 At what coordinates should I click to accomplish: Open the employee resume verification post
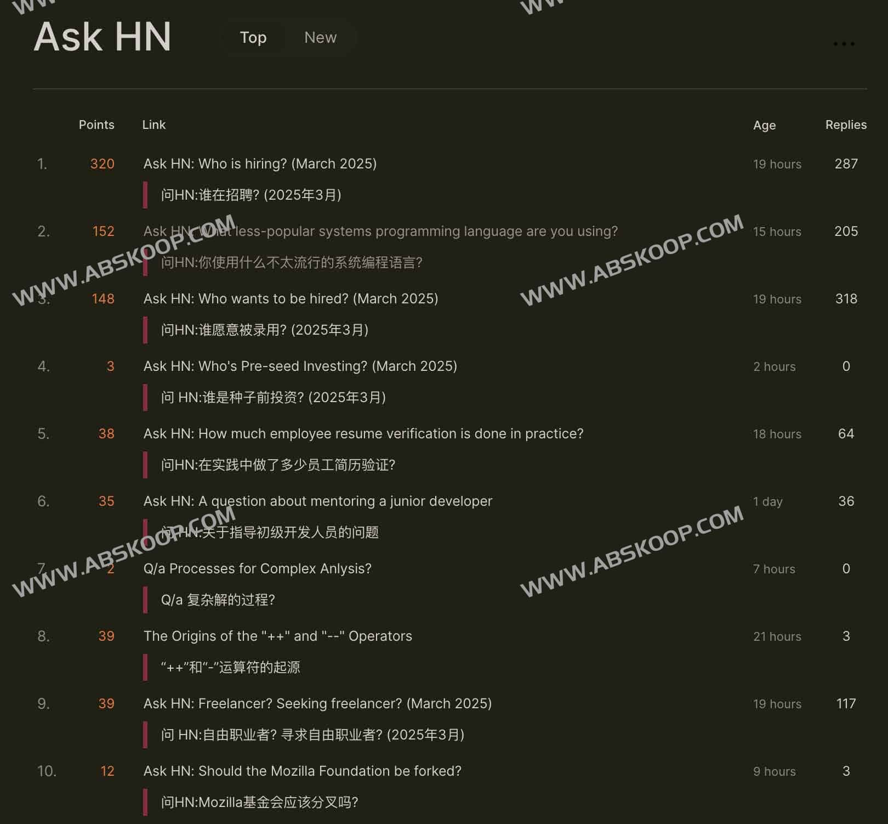(363, 433)
